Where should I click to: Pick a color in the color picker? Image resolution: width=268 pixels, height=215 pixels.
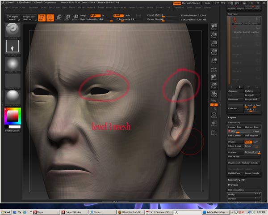click(13, 116)
